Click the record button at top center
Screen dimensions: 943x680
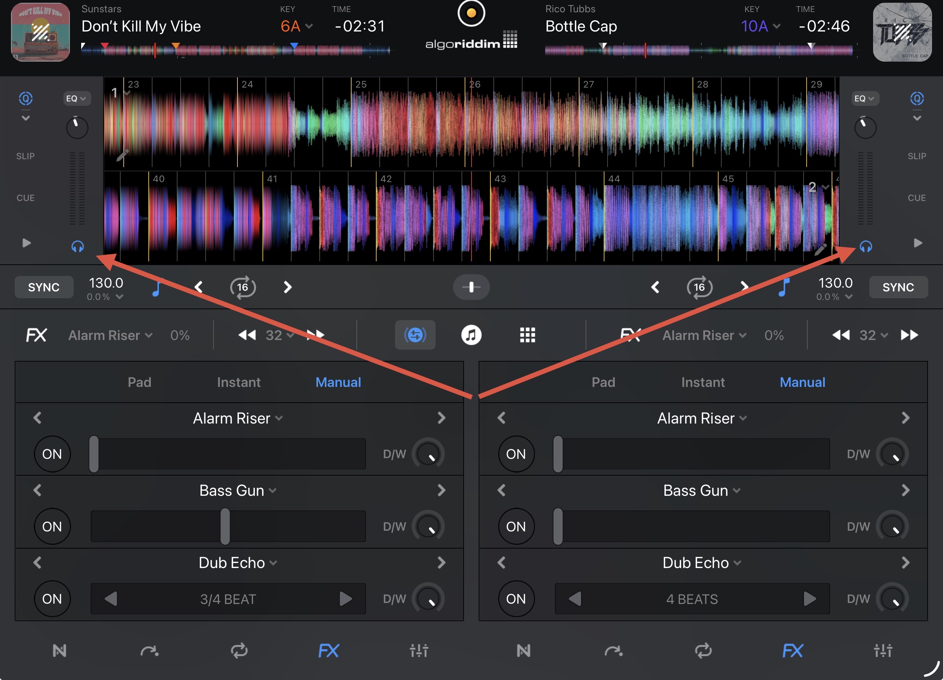pyautogui.click(x=471, y=13)
